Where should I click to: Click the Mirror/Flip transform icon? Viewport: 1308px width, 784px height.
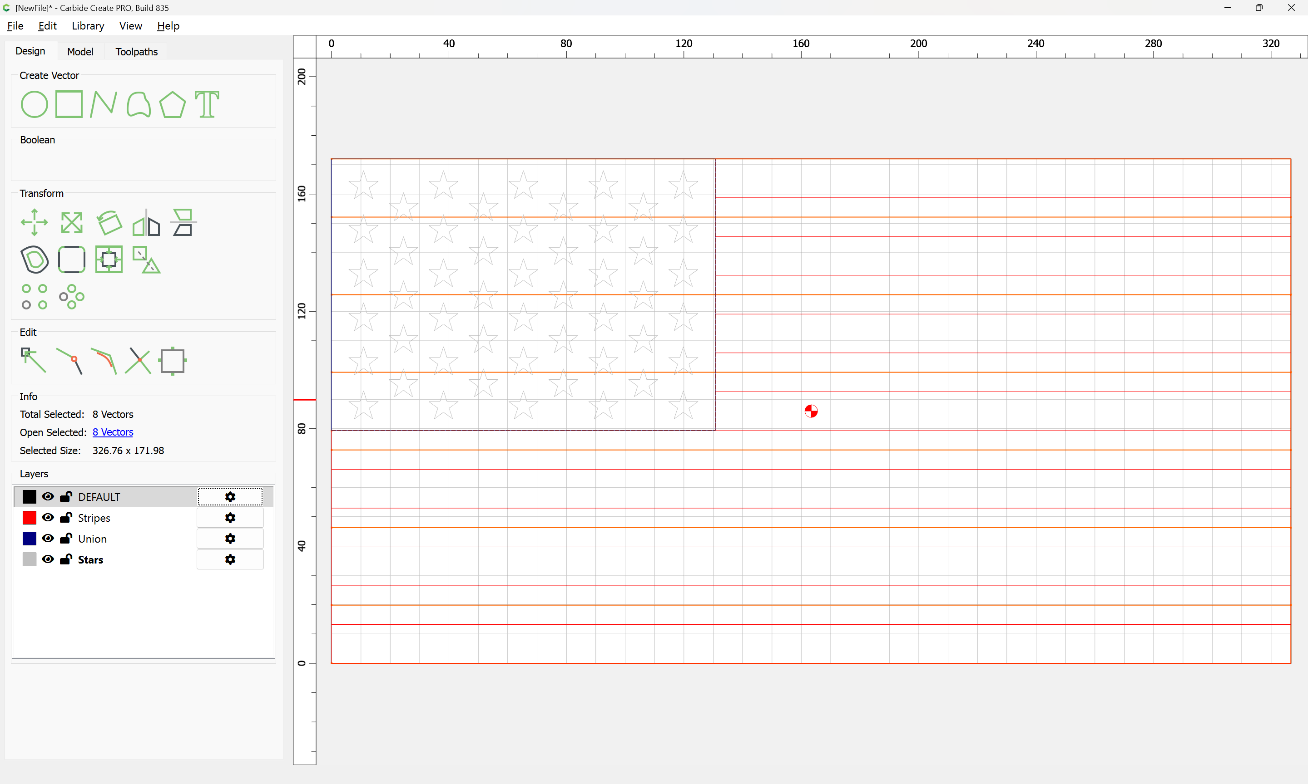(x=146, y=222)
